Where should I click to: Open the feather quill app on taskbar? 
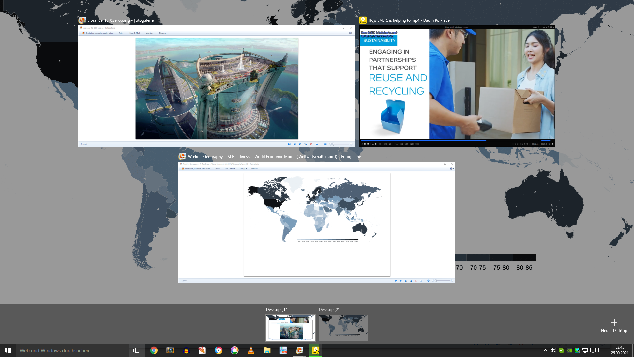202,350
